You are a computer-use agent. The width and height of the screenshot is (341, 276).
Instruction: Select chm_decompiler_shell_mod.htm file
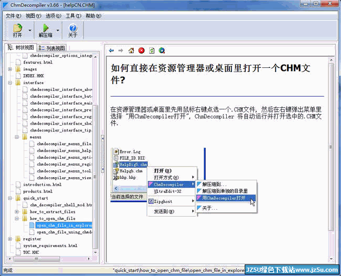pos(61,205)
